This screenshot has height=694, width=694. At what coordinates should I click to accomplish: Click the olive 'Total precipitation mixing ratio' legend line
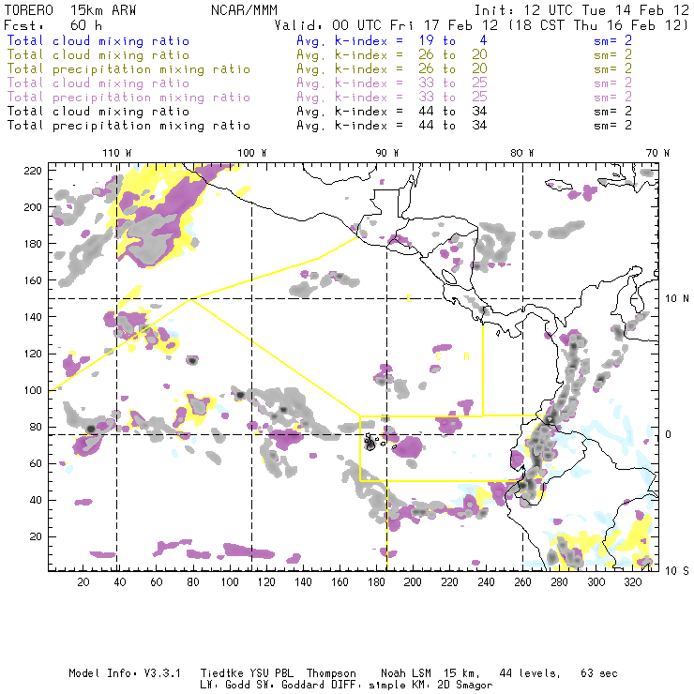click(x=128, y=69)
